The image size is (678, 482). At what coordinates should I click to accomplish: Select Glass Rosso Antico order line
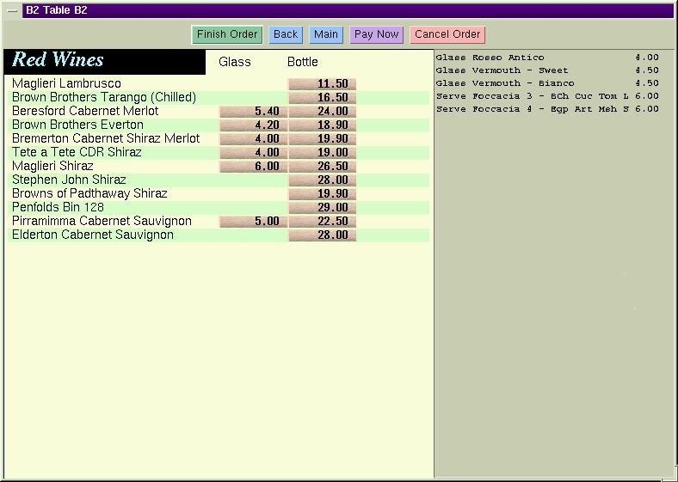[547, 58]
